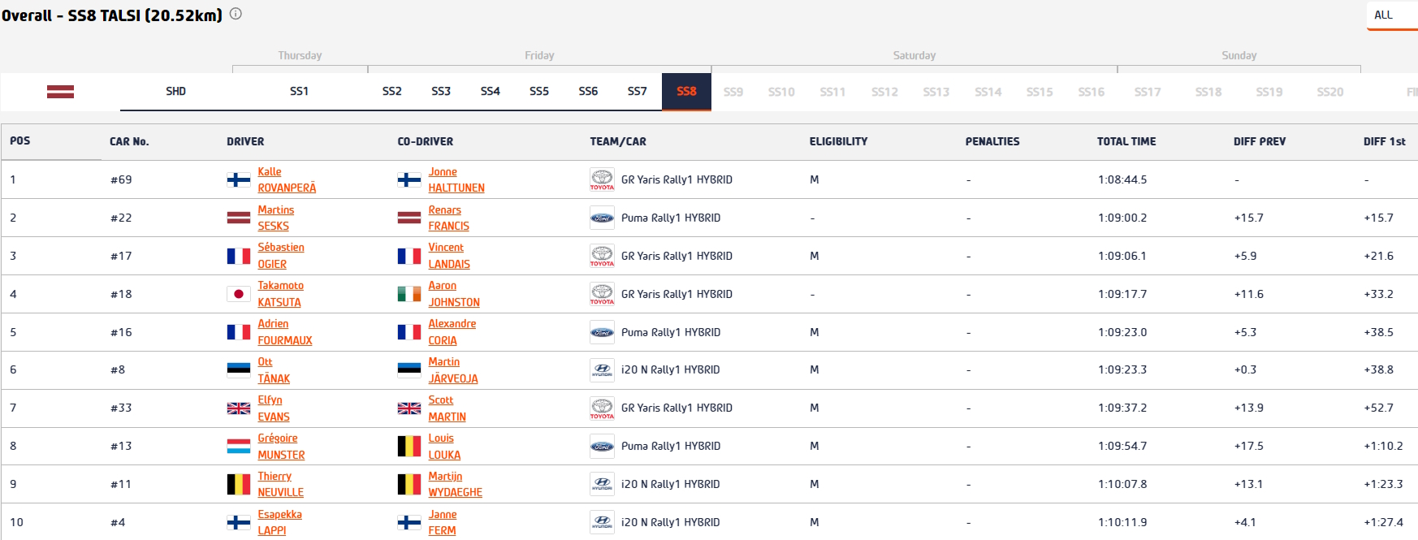Click the Ford logo in Sesks' row
Screen dimensions: 1418x540
pyautogui.click(x=602, y=218)
